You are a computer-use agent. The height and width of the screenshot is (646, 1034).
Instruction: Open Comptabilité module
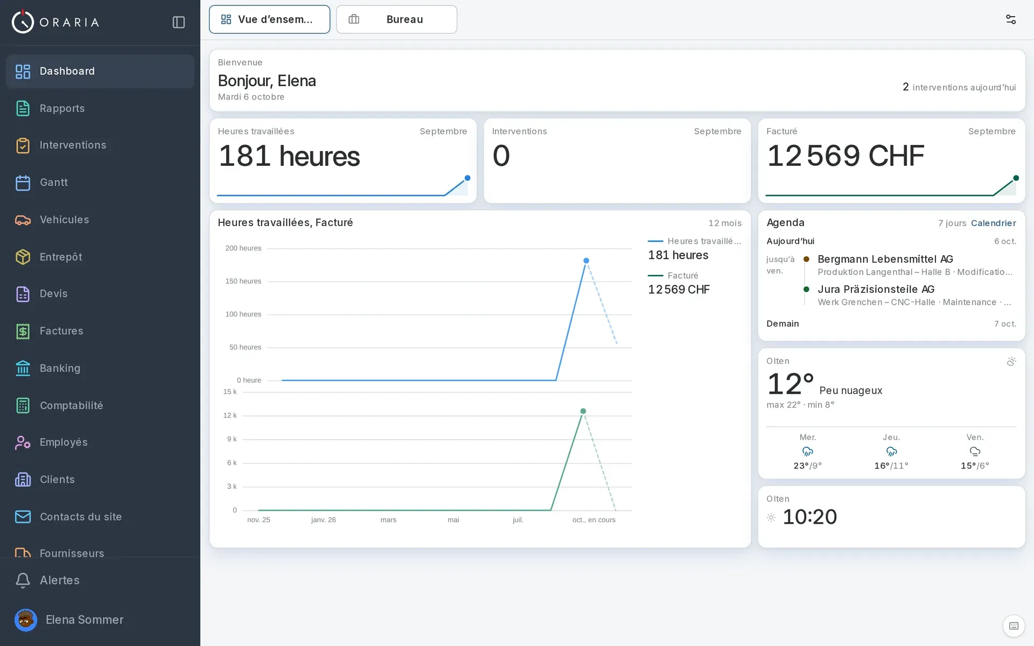pyautogui.click(x=100, y=405)
